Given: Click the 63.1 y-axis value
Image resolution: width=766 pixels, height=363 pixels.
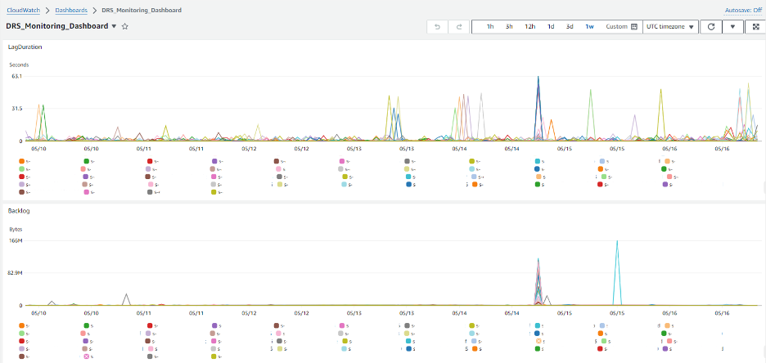Looking at the screenshot, I should click(x=17, y=76).
